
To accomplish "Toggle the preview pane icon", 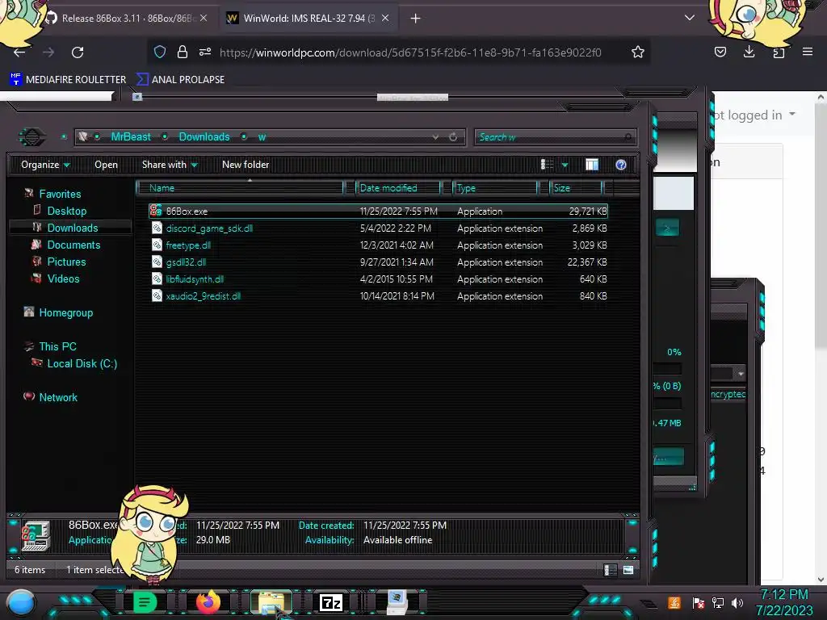I will pos(592,165).
